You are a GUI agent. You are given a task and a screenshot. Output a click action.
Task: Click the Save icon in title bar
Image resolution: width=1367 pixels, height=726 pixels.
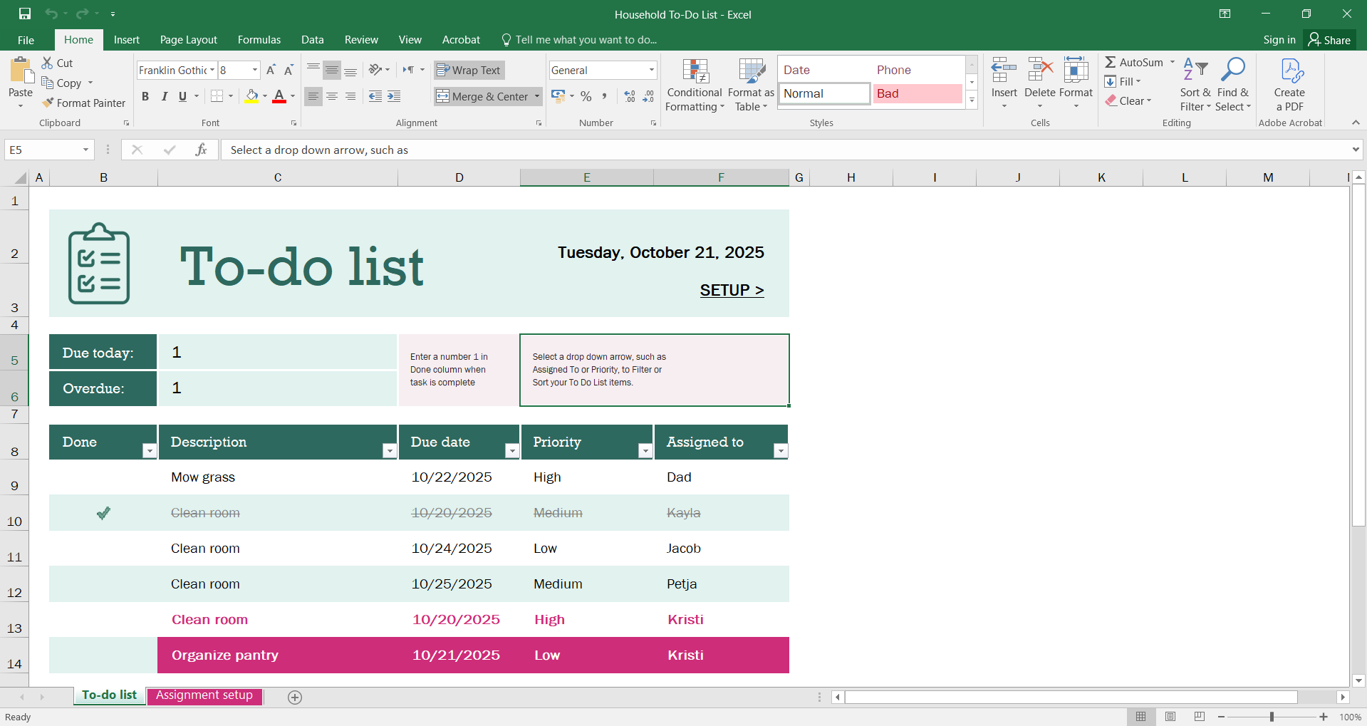pos(25,14)
